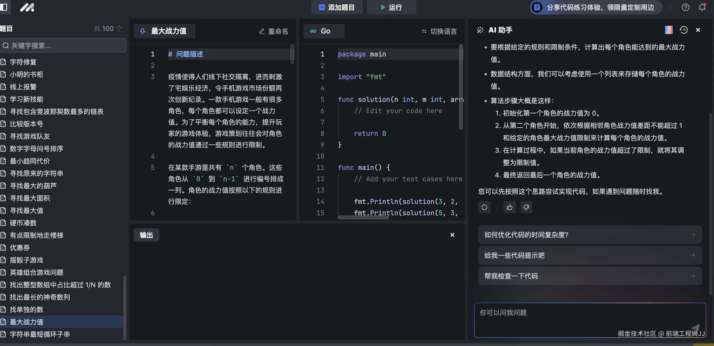Download the problem description
The width and height of the screenshot is (714, 346).
[142, 31]
